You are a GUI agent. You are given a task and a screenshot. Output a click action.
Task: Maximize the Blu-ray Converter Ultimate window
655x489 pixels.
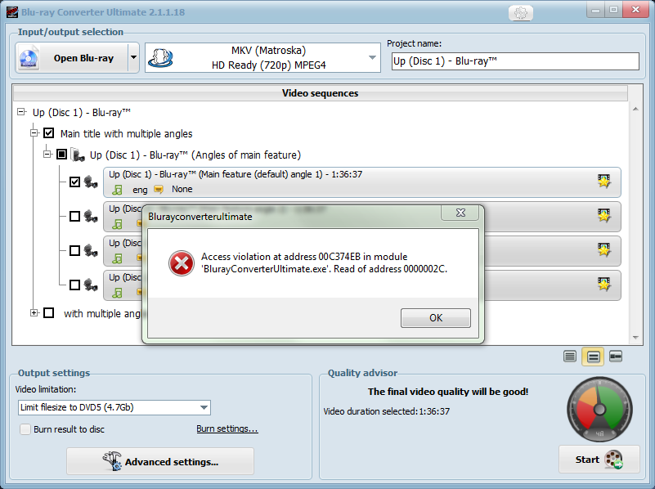click(613, 10)
